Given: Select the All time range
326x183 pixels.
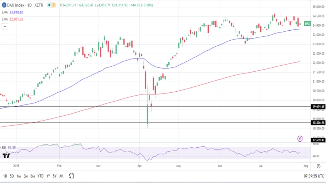Looking at the screenshot, I should click(61, 176).
